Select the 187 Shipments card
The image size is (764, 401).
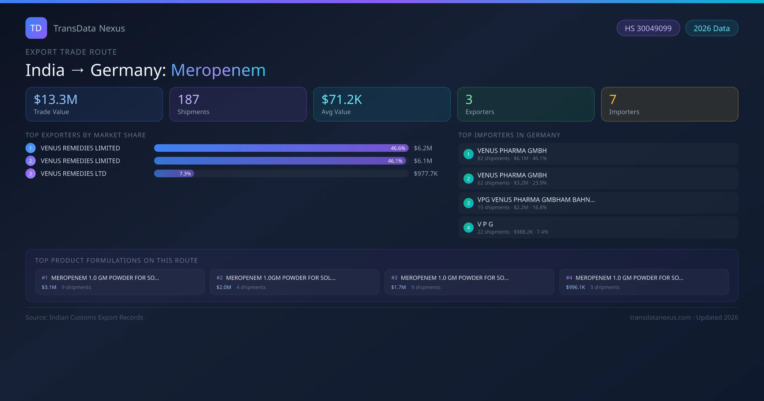[238, 104]
